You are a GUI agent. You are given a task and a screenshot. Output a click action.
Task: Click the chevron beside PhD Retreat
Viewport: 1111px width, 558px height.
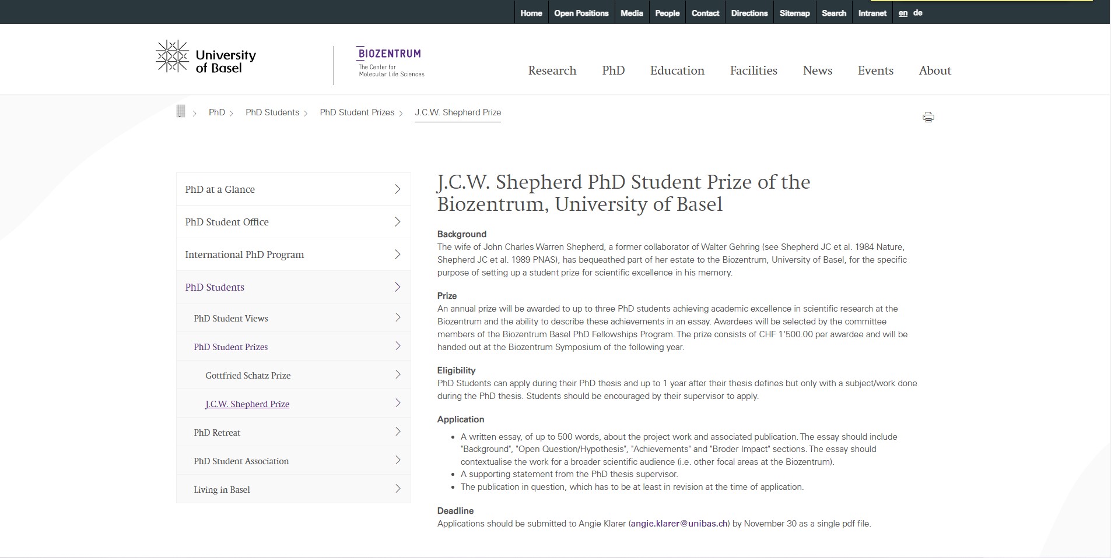(x=398, y=432)
